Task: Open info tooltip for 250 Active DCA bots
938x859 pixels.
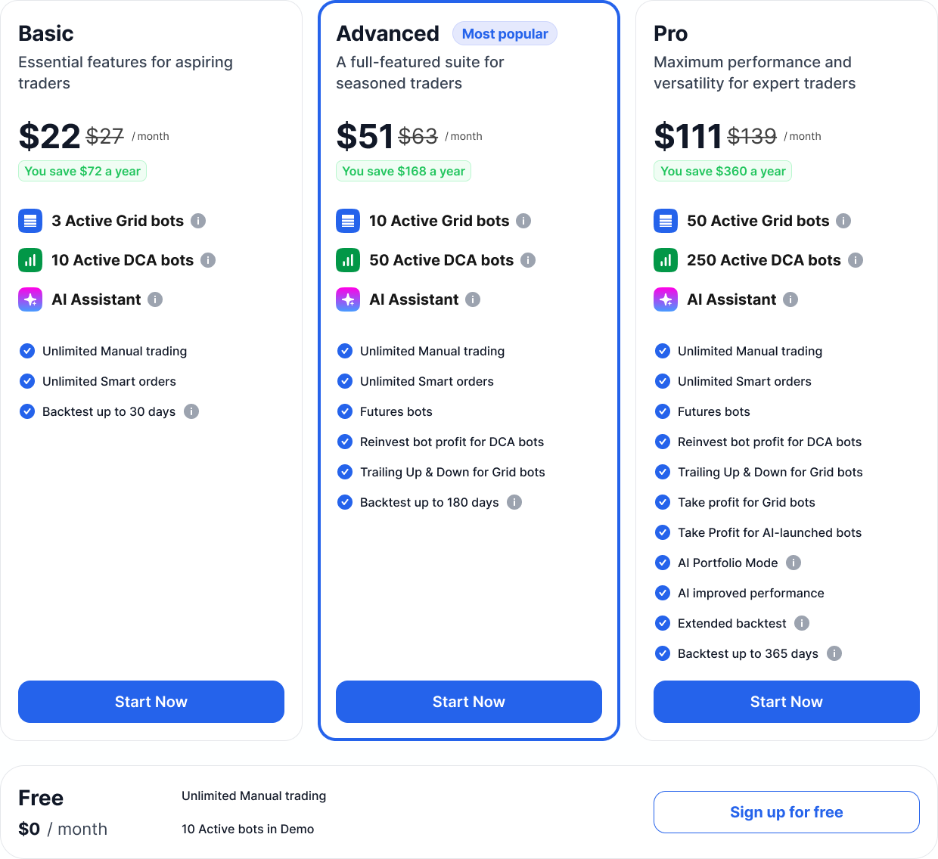Action: [856, 260]
